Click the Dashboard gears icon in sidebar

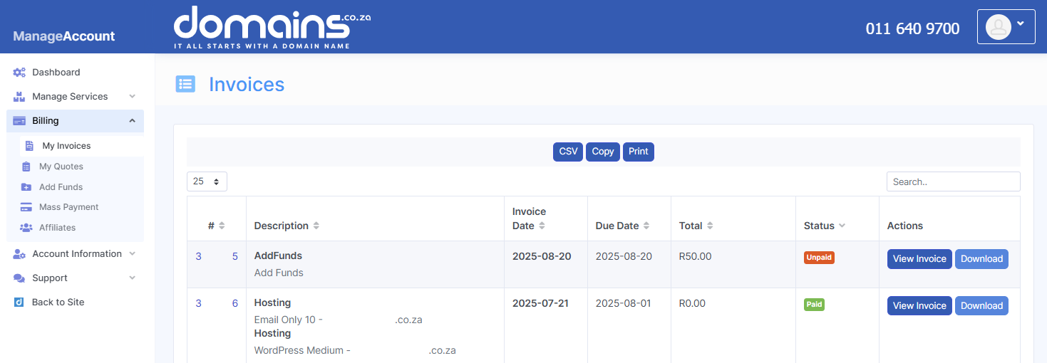pos(19,72)
